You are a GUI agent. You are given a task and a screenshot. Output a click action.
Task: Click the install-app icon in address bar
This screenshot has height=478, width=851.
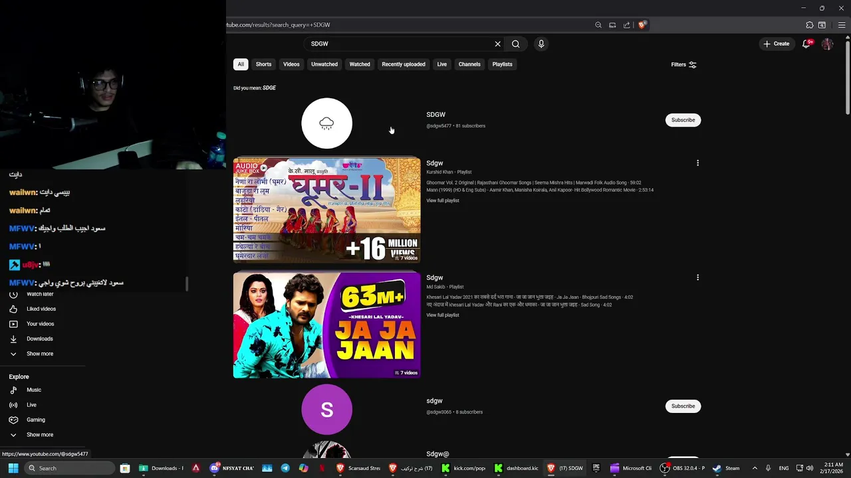(x=612, y=25)
